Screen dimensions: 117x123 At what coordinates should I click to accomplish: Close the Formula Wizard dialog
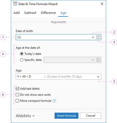[x=102, y=4]
